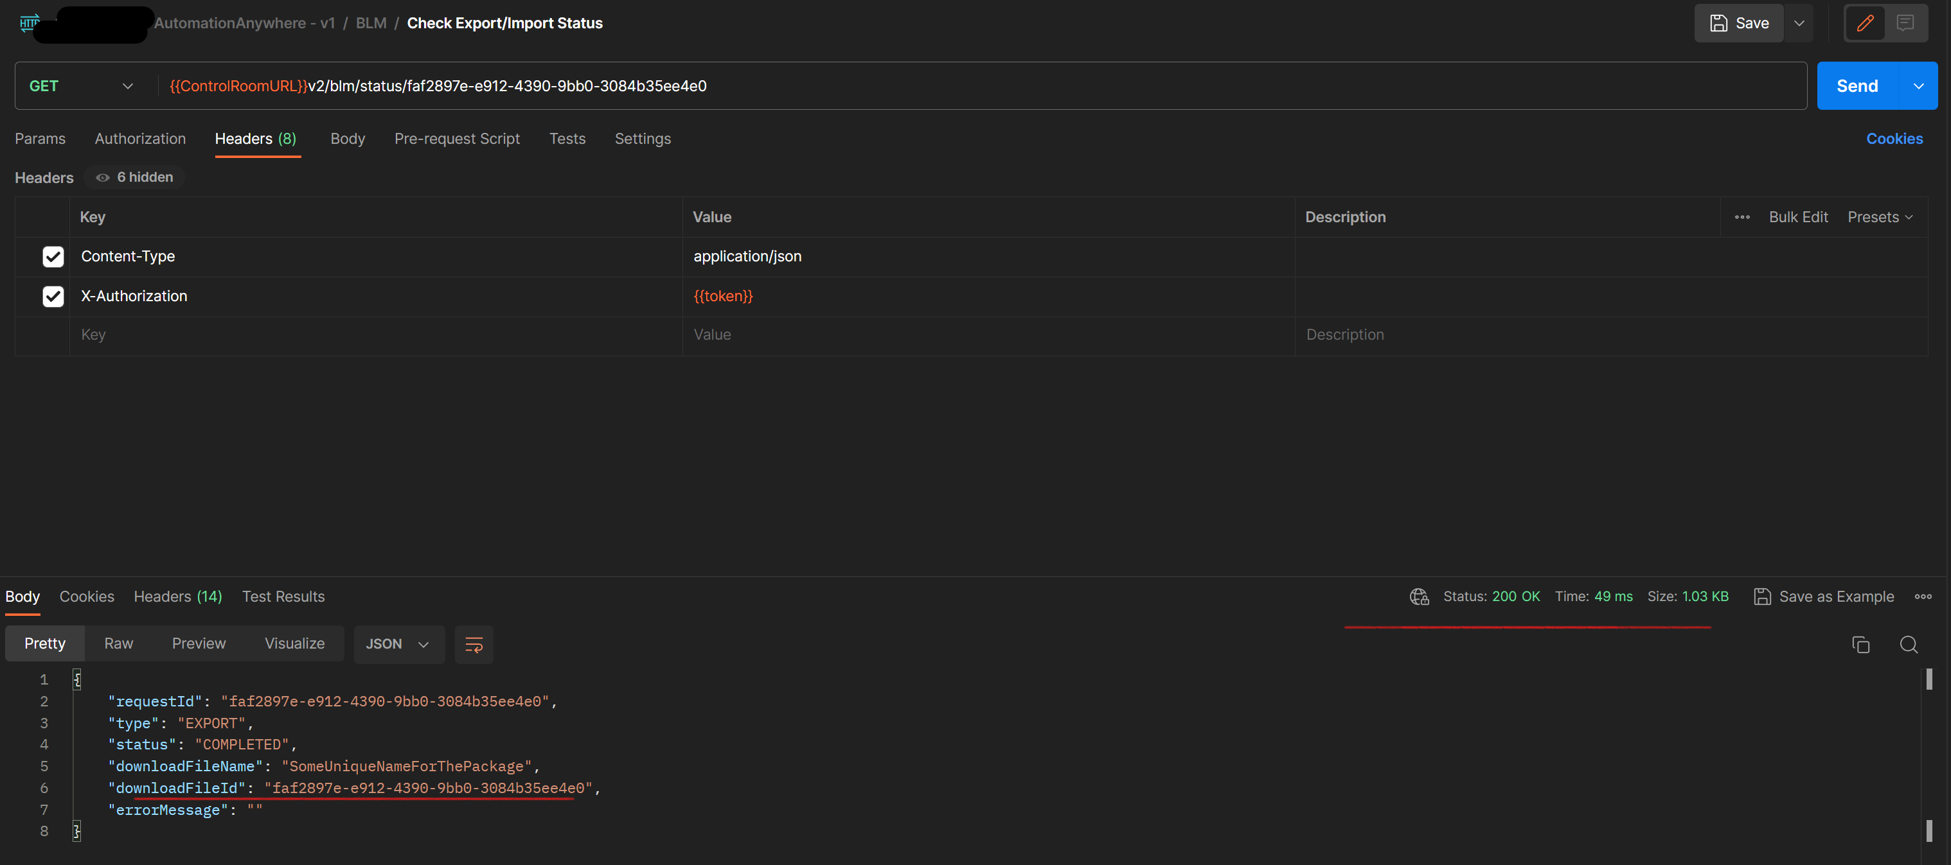
Task: Click the request URL input field
Action: (x=981, y=85)
